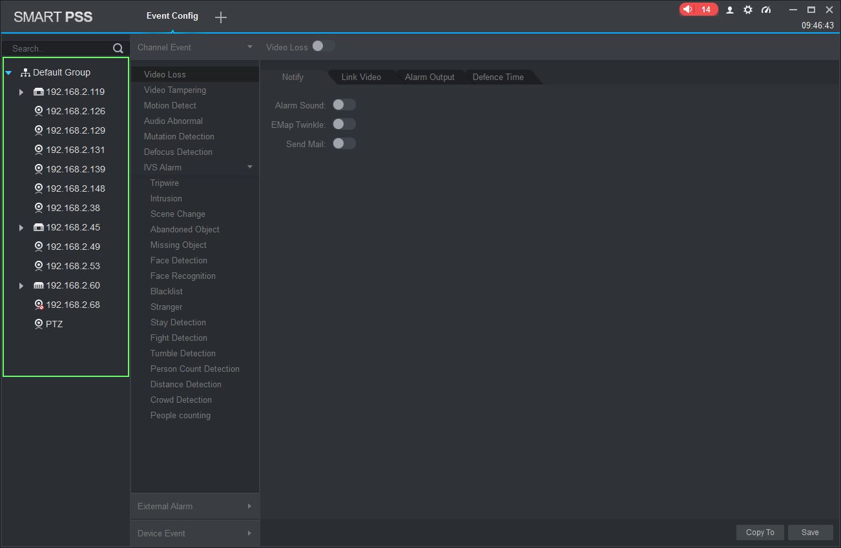Enable the Video Loss toggle

click(x=323, y=46)
